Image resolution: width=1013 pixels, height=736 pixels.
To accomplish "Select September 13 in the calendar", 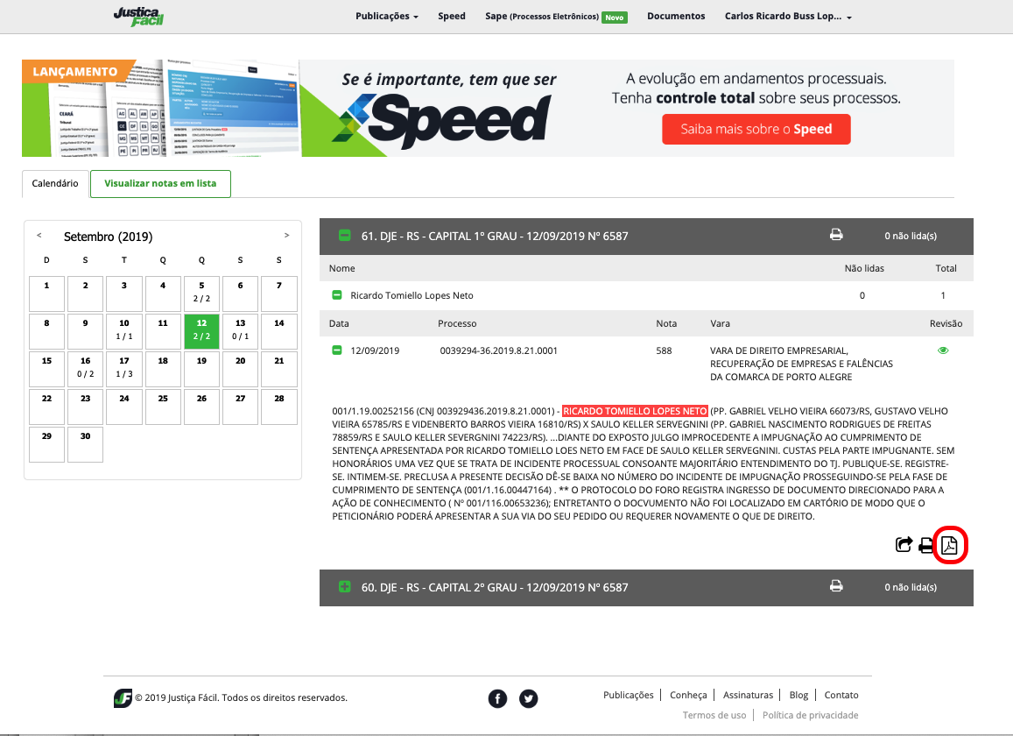I will point(240,331).
